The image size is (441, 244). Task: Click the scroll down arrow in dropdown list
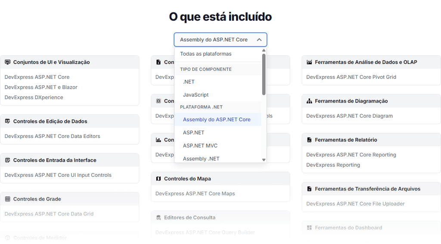[264, 160]
